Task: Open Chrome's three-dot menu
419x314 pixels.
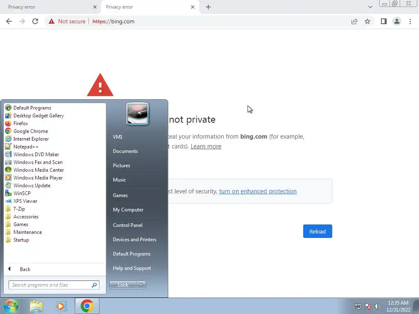Action: point(410,21)
